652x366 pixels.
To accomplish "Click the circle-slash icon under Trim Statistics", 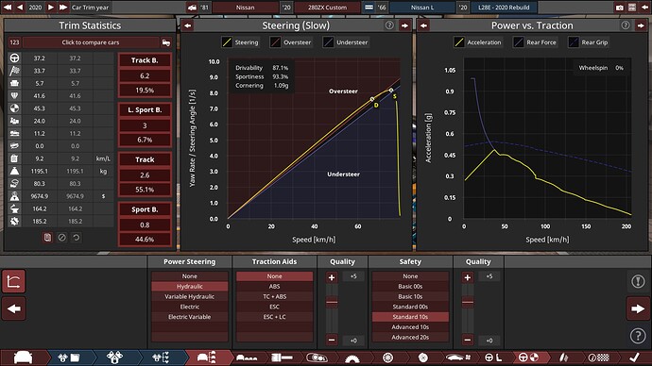I will coord(62,238).
